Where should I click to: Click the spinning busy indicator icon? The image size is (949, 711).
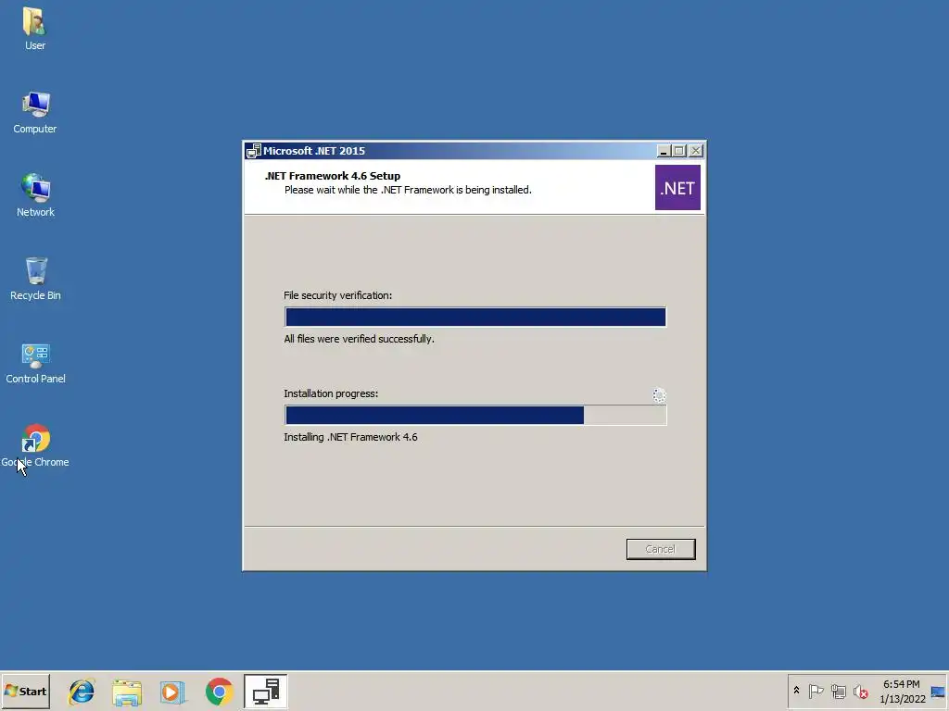659,394
